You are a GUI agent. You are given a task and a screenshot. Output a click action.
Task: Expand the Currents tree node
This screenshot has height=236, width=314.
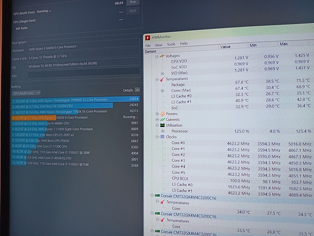click(x=157, y=120)
